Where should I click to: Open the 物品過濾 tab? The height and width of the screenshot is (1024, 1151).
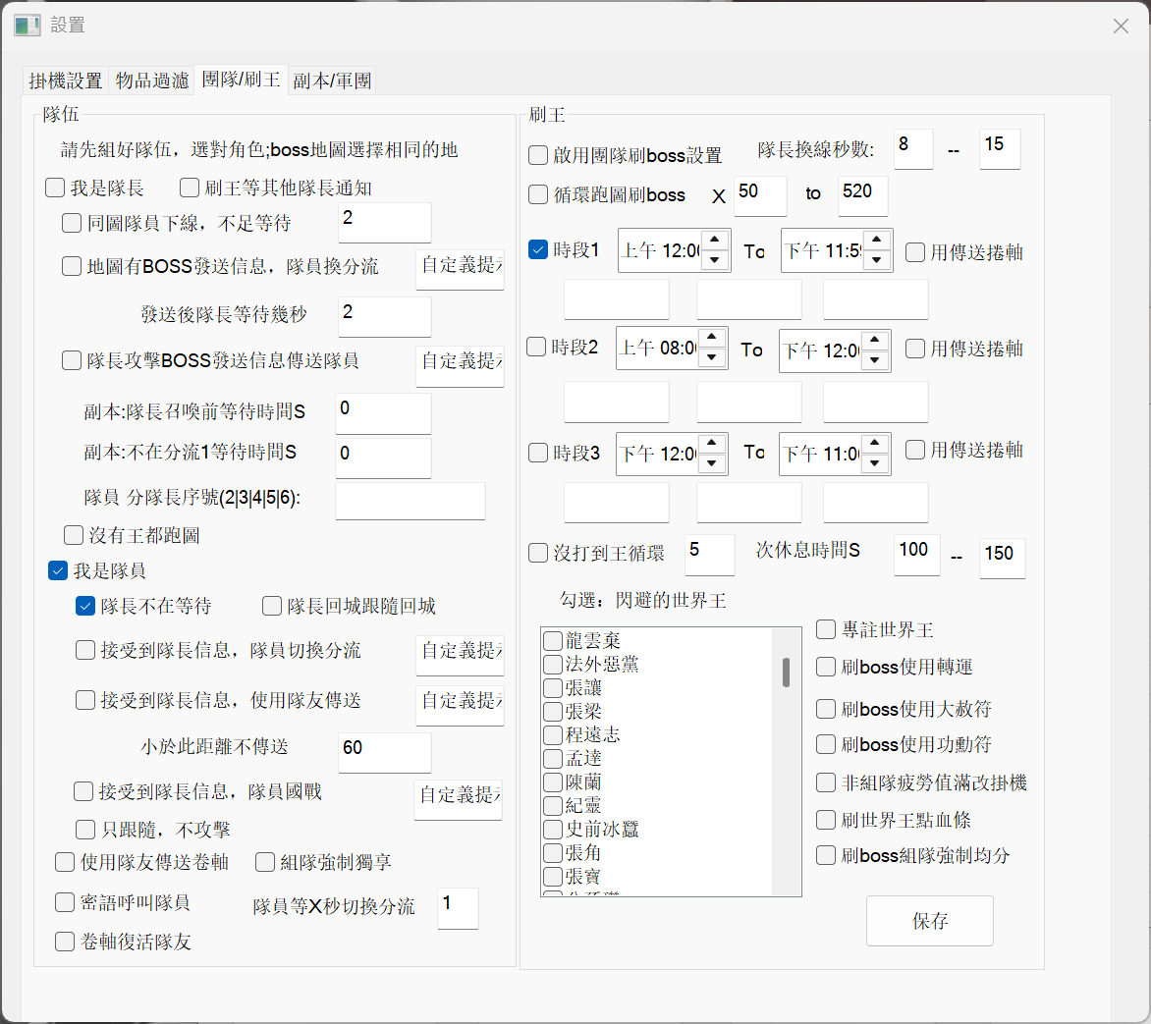point(152,80)
